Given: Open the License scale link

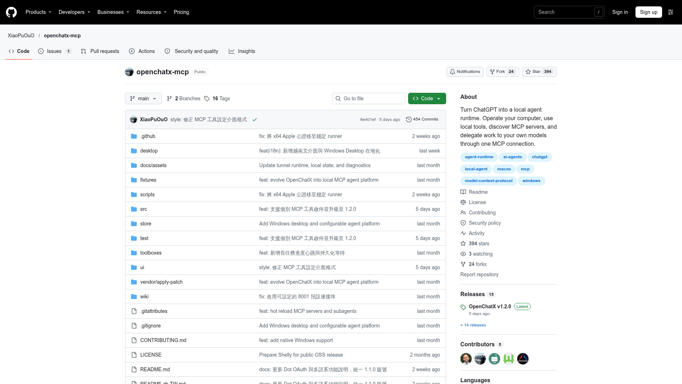Looking at the screenshot, I should pos(473,202).
